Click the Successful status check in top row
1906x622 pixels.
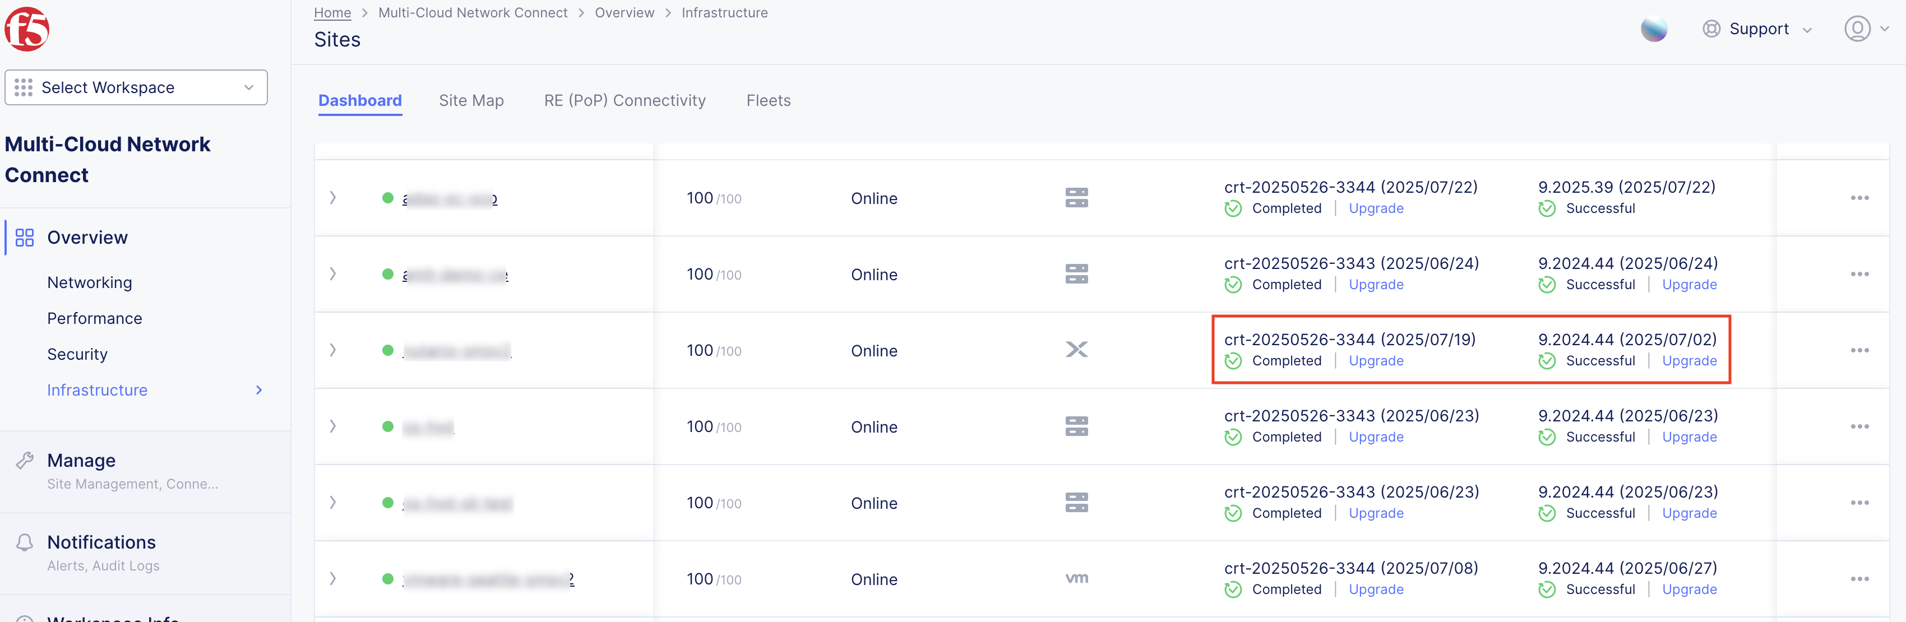coord(1547,208)
